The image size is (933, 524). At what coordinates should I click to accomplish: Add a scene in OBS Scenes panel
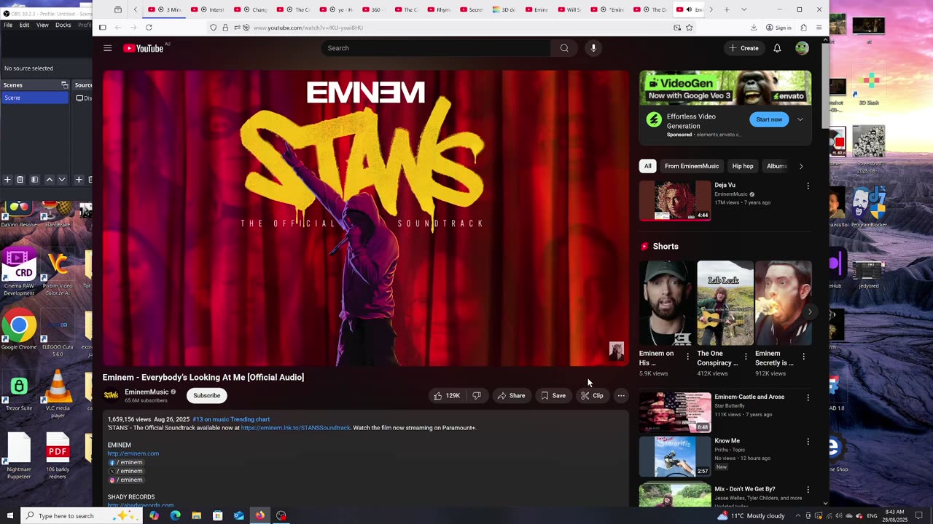click(7, 180)
